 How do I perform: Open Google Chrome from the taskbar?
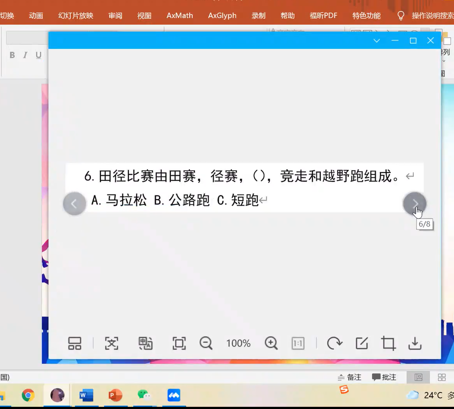click(28, 395)
